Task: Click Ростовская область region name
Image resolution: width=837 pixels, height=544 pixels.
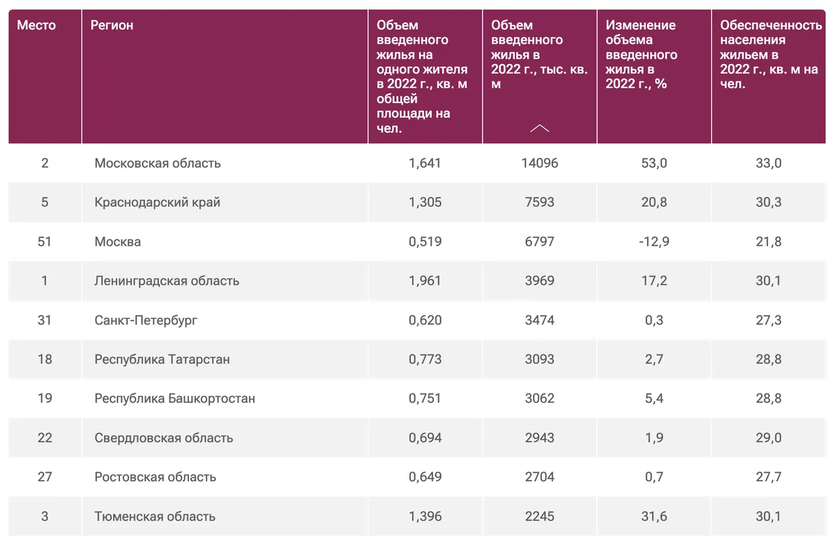Action: (156, 477)
